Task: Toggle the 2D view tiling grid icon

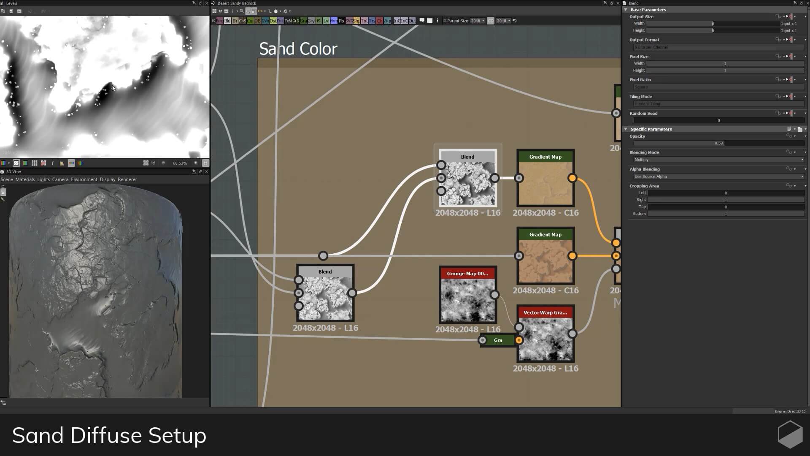Action: click(x=34, y=163)
